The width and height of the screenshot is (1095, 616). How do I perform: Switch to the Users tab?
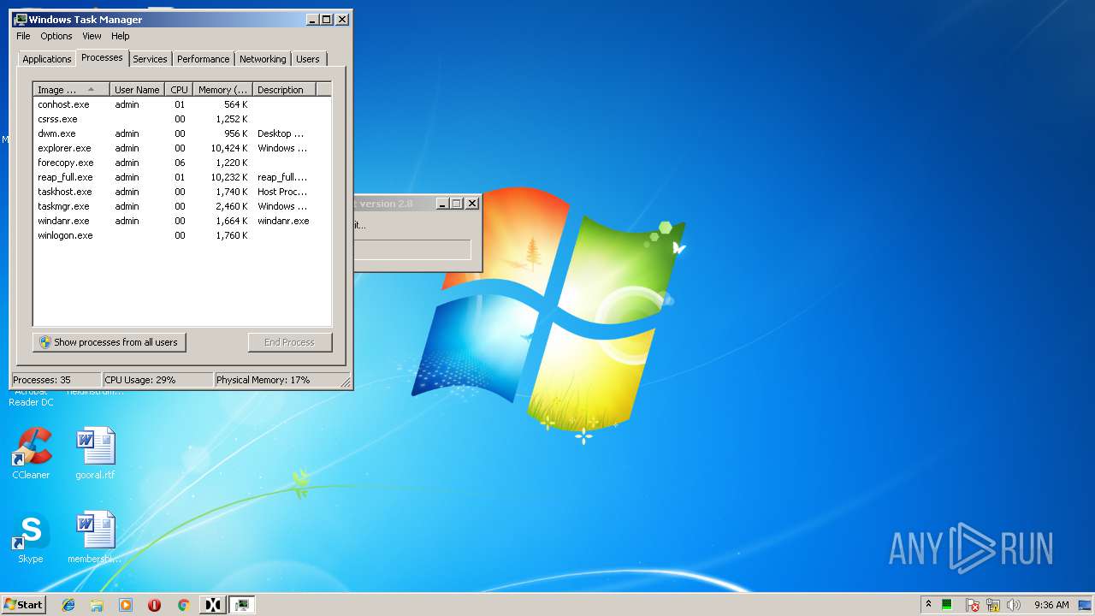point(308,59)
